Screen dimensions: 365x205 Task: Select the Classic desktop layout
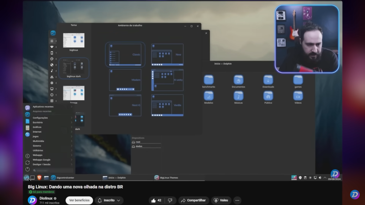(125, 54)
